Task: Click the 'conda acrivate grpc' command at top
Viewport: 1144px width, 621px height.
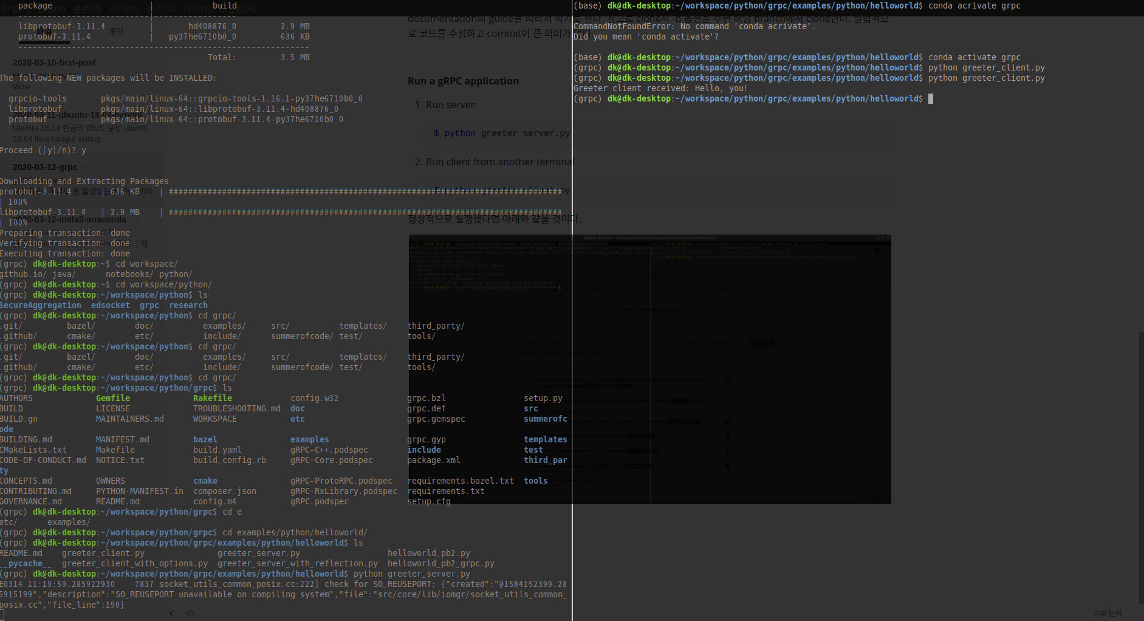Action: coord(974,5)
